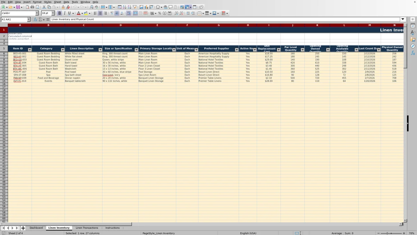Click the Banquet tablecloth cell
The width and height of the screenshot is (417, 235).
pyautogui.click(x=83, y=81)
